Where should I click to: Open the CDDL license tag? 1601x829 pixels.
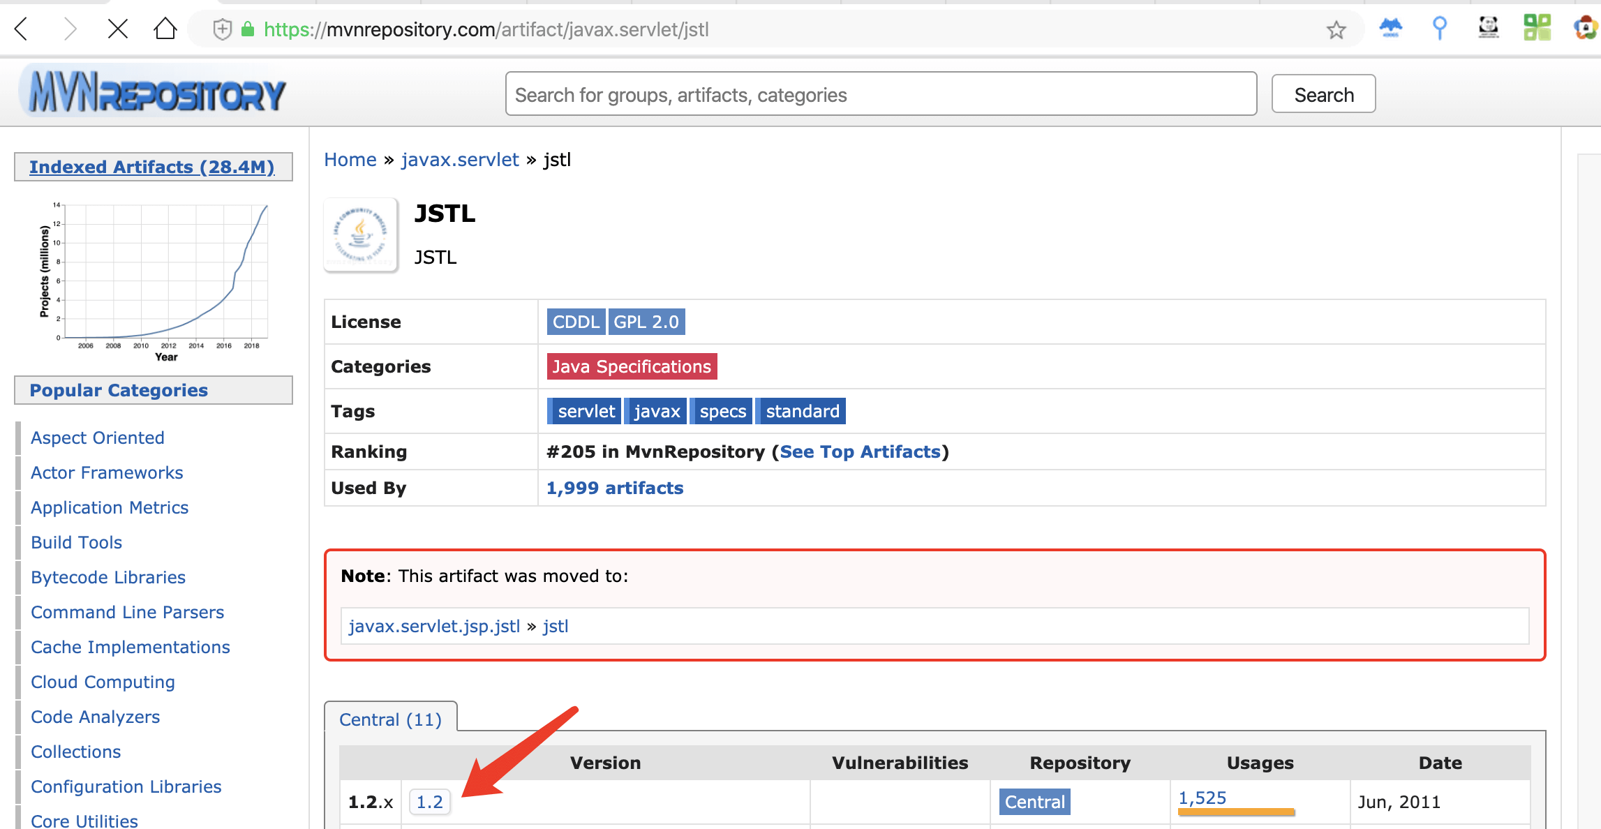pos(576,322)
